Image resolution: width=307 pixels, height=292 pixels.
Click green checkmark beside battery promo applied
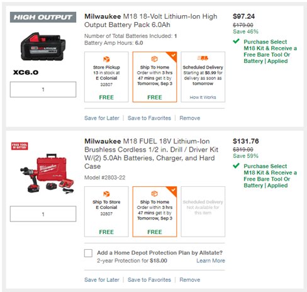tap(236, 41)
